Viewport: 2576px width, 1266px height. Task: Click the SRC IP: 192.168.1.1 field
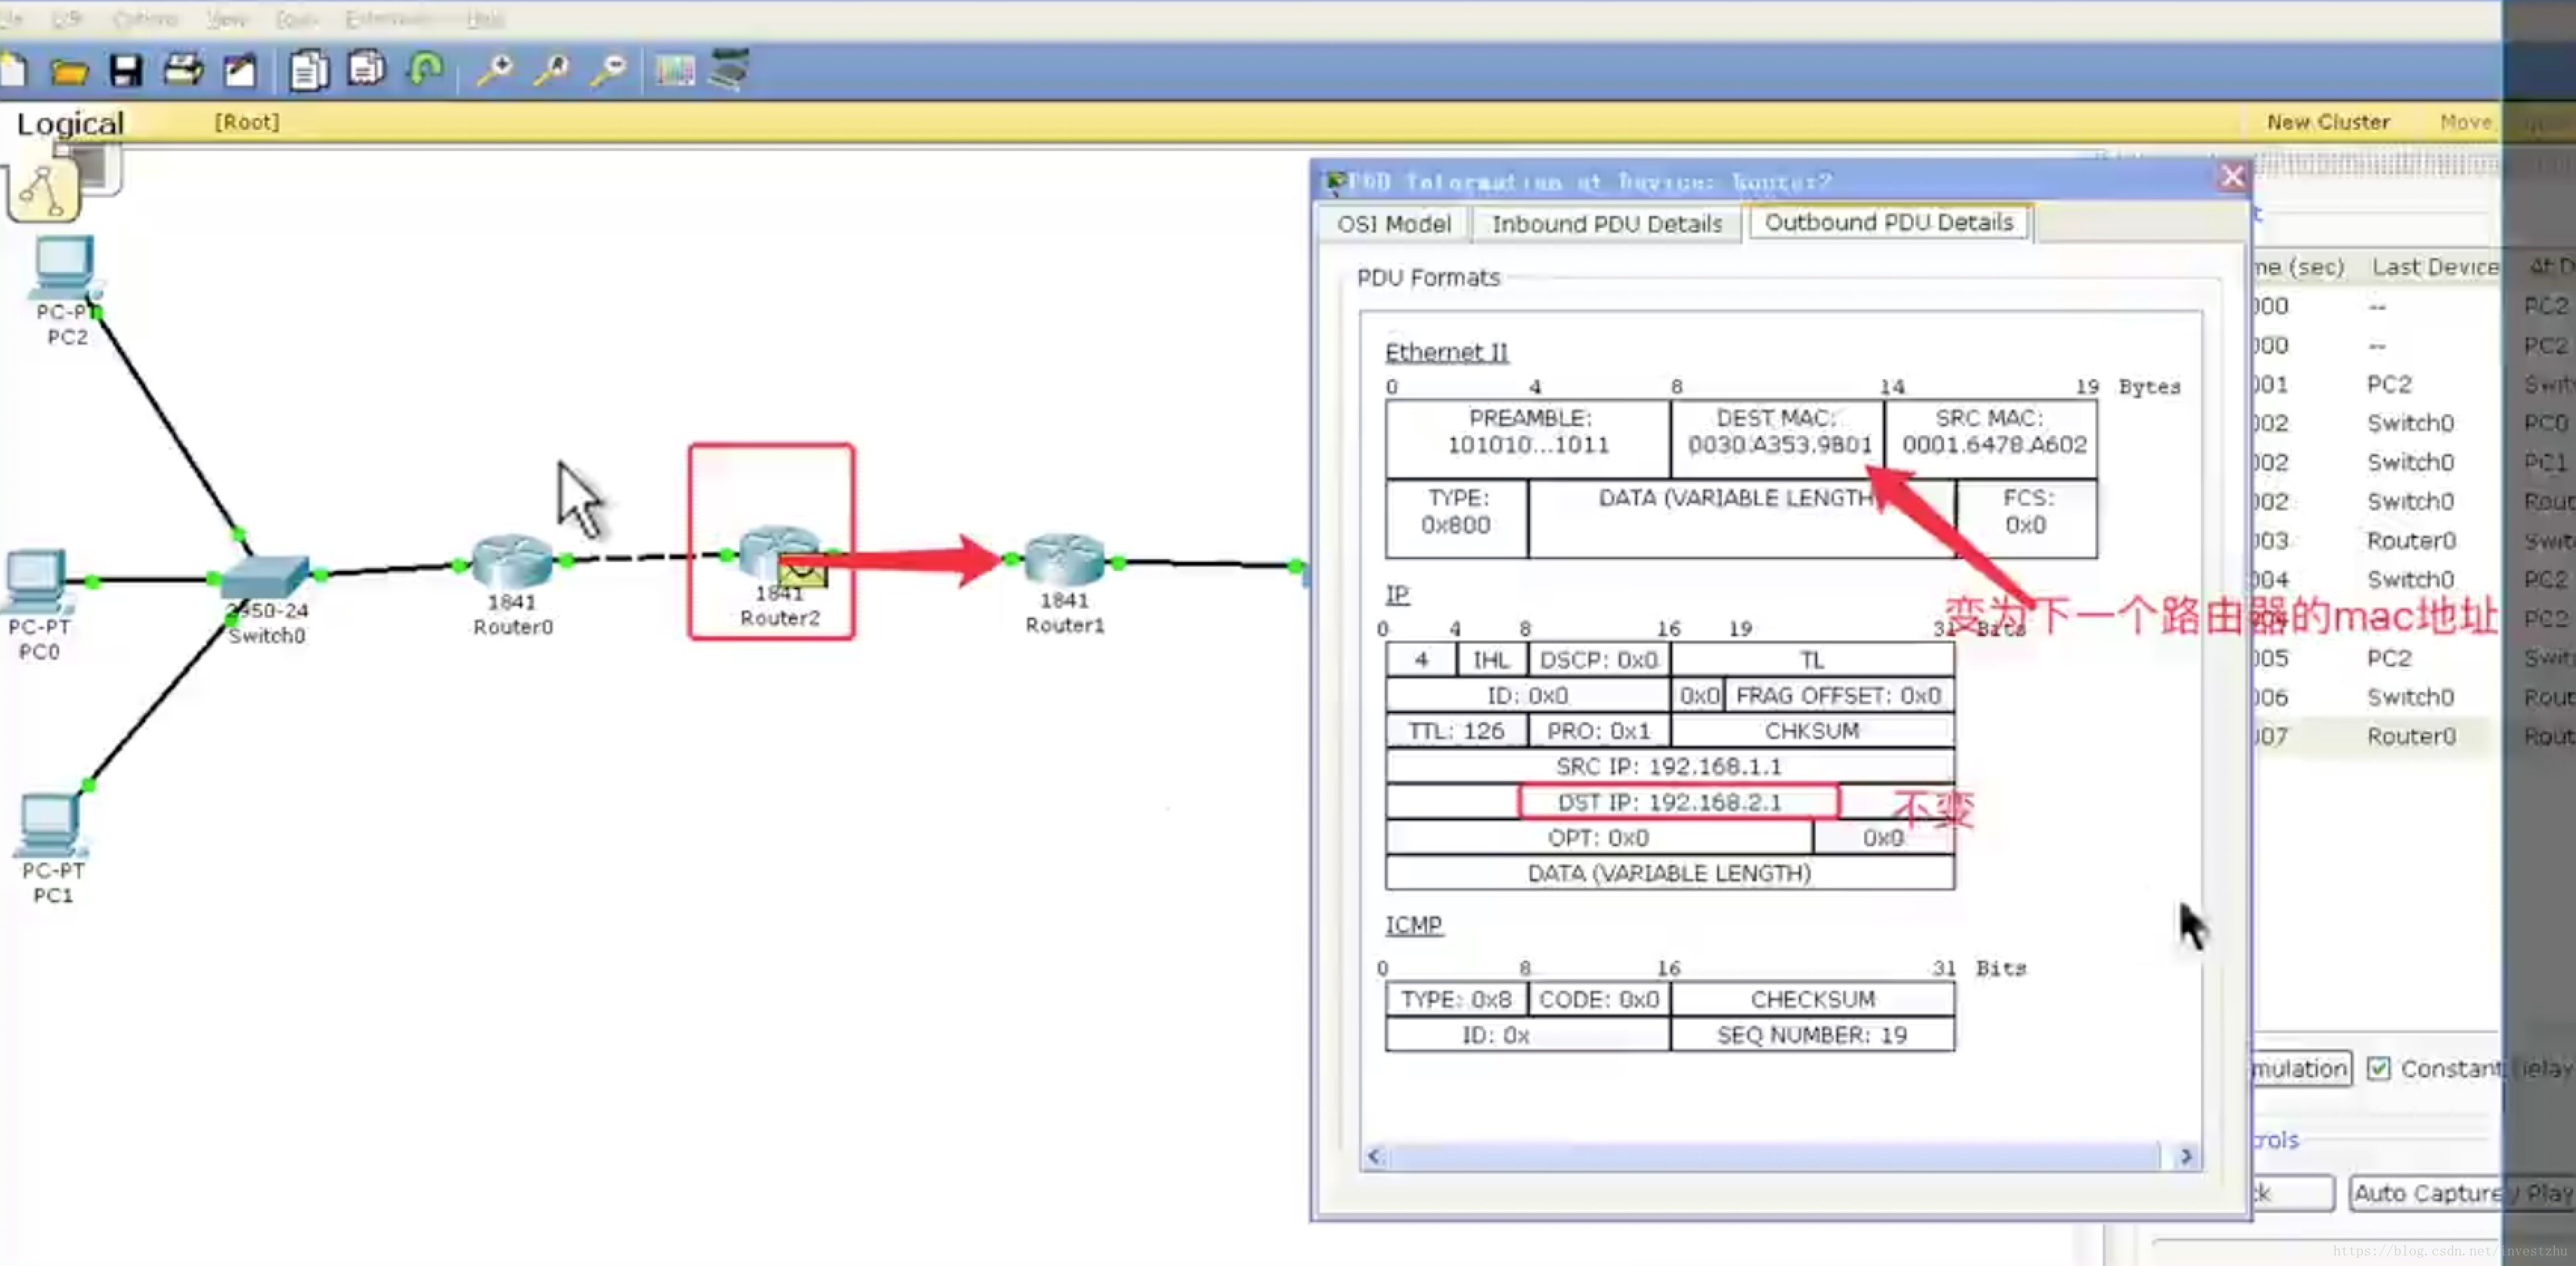click(x=1670, y=767)
